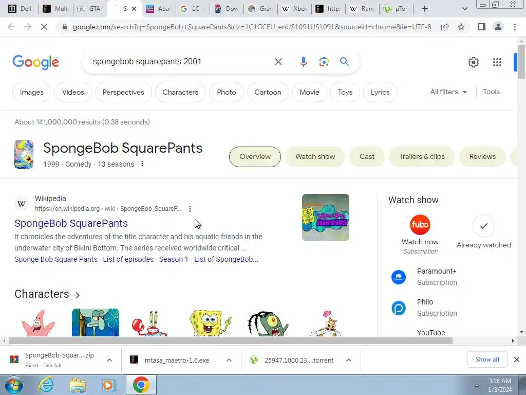The width and height of the screenshot is (526, 395).
Task: Launch Internet Explorer from taskbar
Action: pos(46,385)
